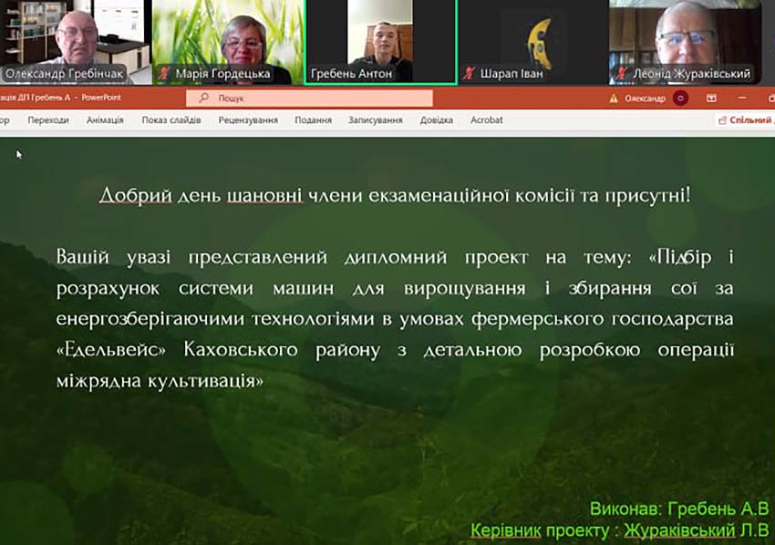Click the Олександр account avatar circle
Screen dimensions: 775x545
(681, 98)
